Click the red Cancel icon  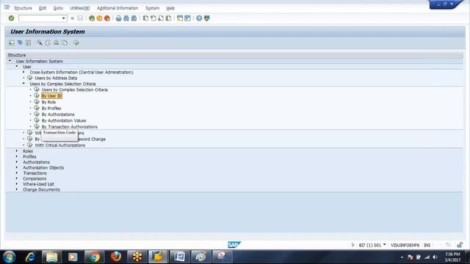[107, 18]
